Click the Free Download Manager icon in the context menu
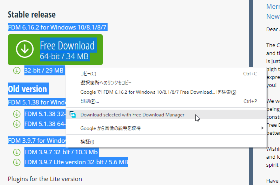 click(x=73, y=114)
